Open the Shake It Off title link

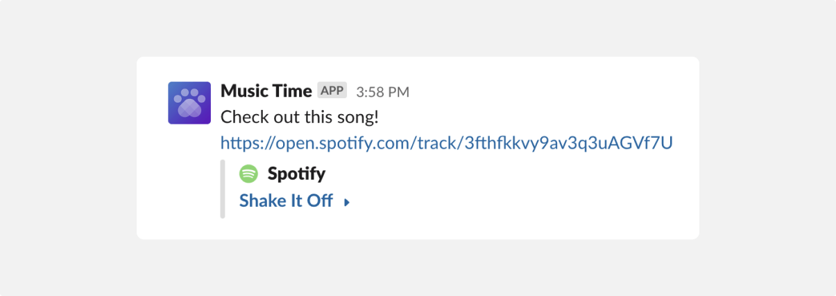[x=286, y=201]
